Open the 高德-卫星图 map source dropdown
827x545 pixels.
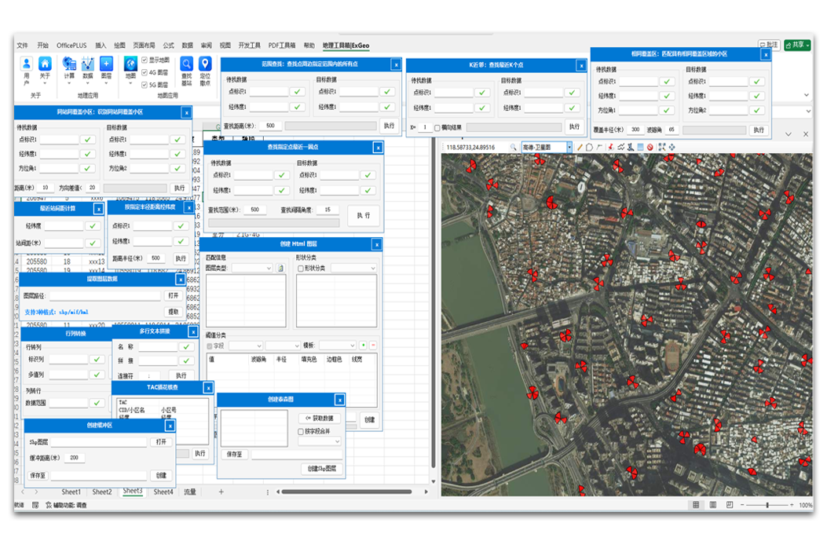pos(569,147)
